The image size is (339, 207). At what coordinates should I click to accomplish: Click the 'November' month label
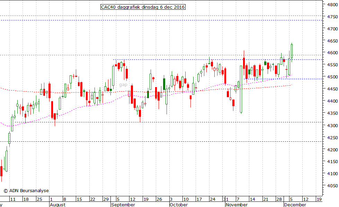[237, 205]
